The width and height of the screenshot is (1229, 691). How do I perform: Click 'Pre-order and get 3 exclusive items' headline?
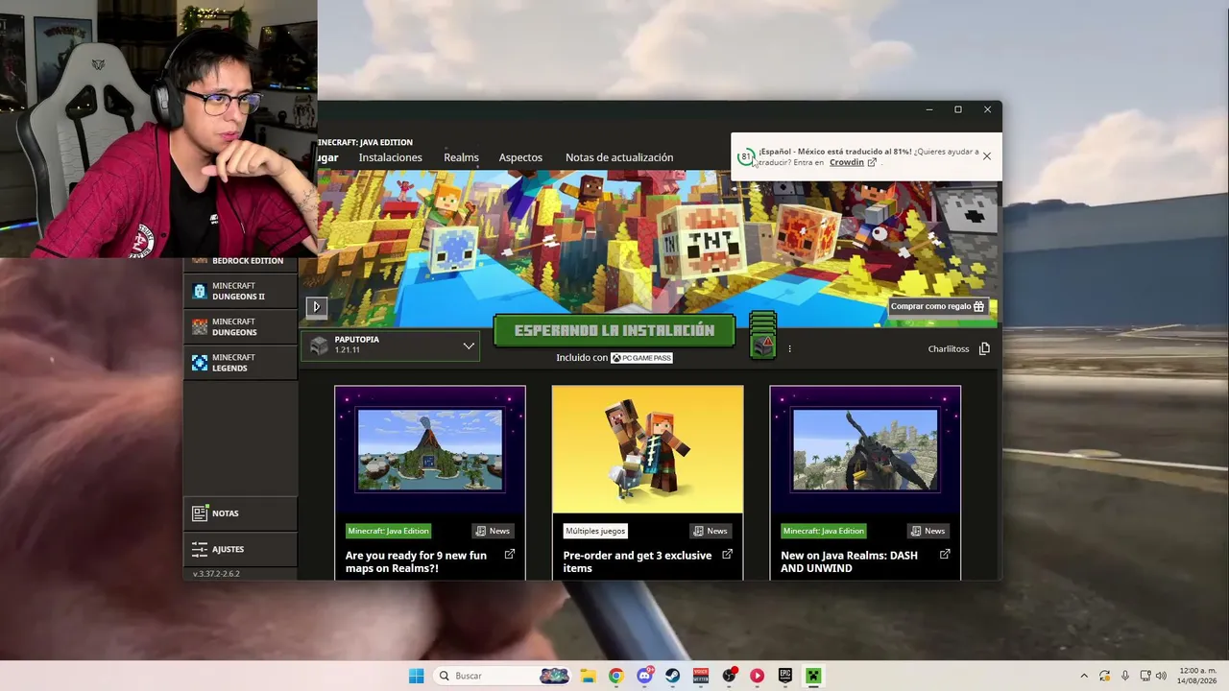[x=638, y=561]
